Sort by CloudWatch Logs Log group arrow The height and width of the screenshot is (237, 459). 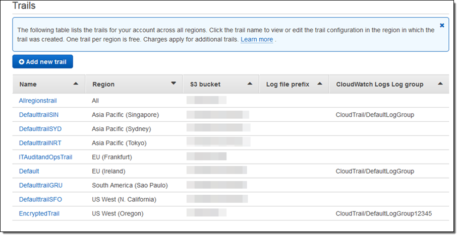point(440,84)
